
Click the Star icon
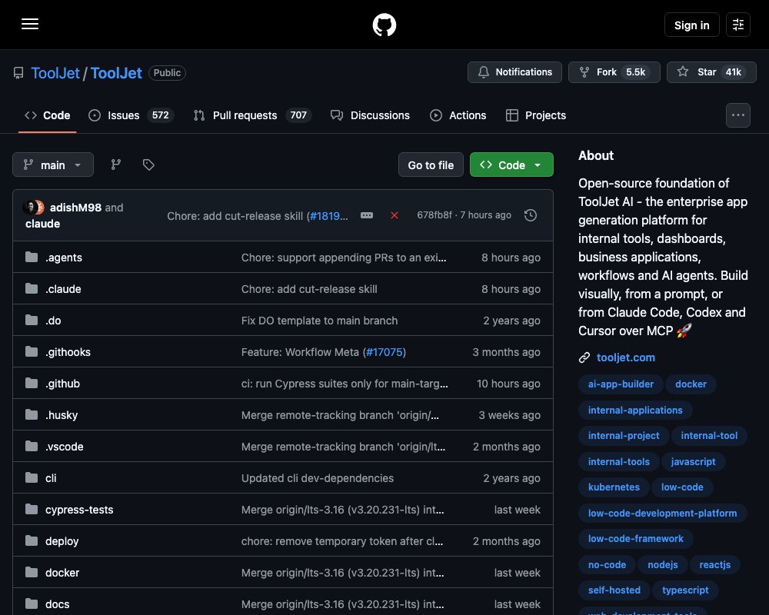tap(683, 72)
